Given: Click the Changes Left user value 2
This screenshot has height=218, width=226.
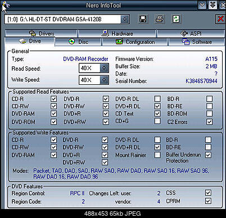Looking at the screenshot, I should (159, 193).
